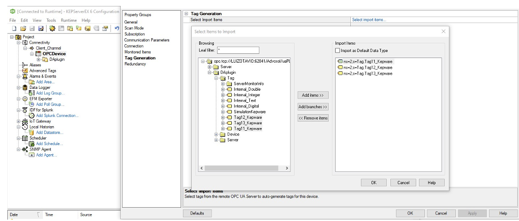Select the OPCDevice node icon in project tree
519x221 pixels.
(x=38, y=53)
